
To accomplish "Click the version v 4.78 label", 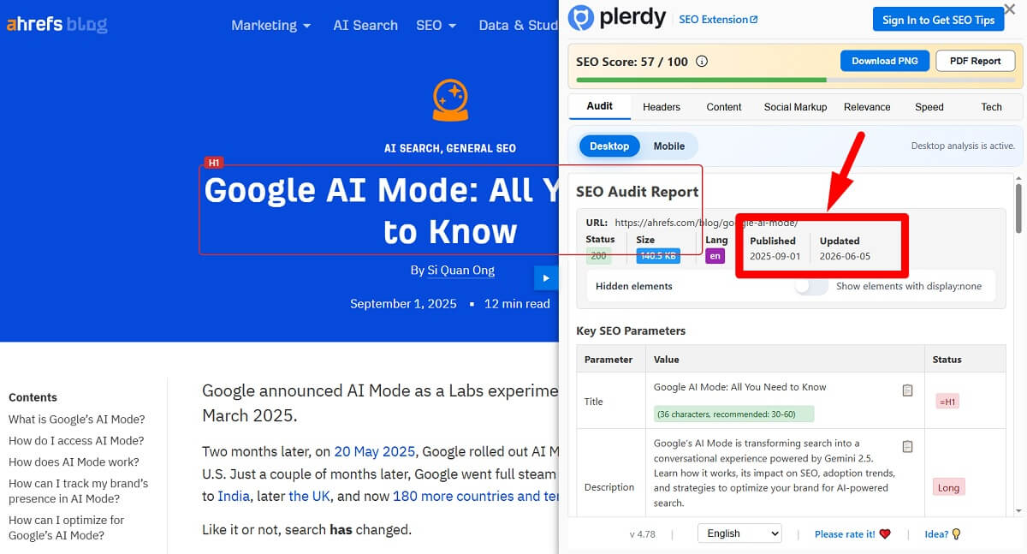I will tap(642, 534).
